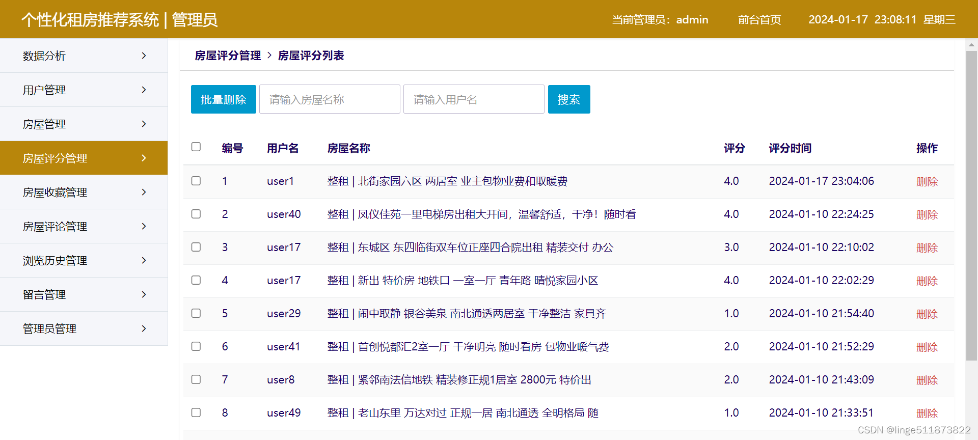978x440 pixels.
Task: Click the system title 个性化租房推荐系统
Action: [x=90, y=20]
